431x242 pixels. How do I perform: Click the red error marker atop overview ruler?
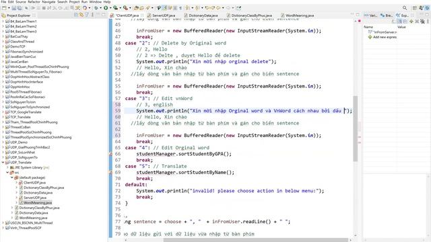(x=359, y=21)
